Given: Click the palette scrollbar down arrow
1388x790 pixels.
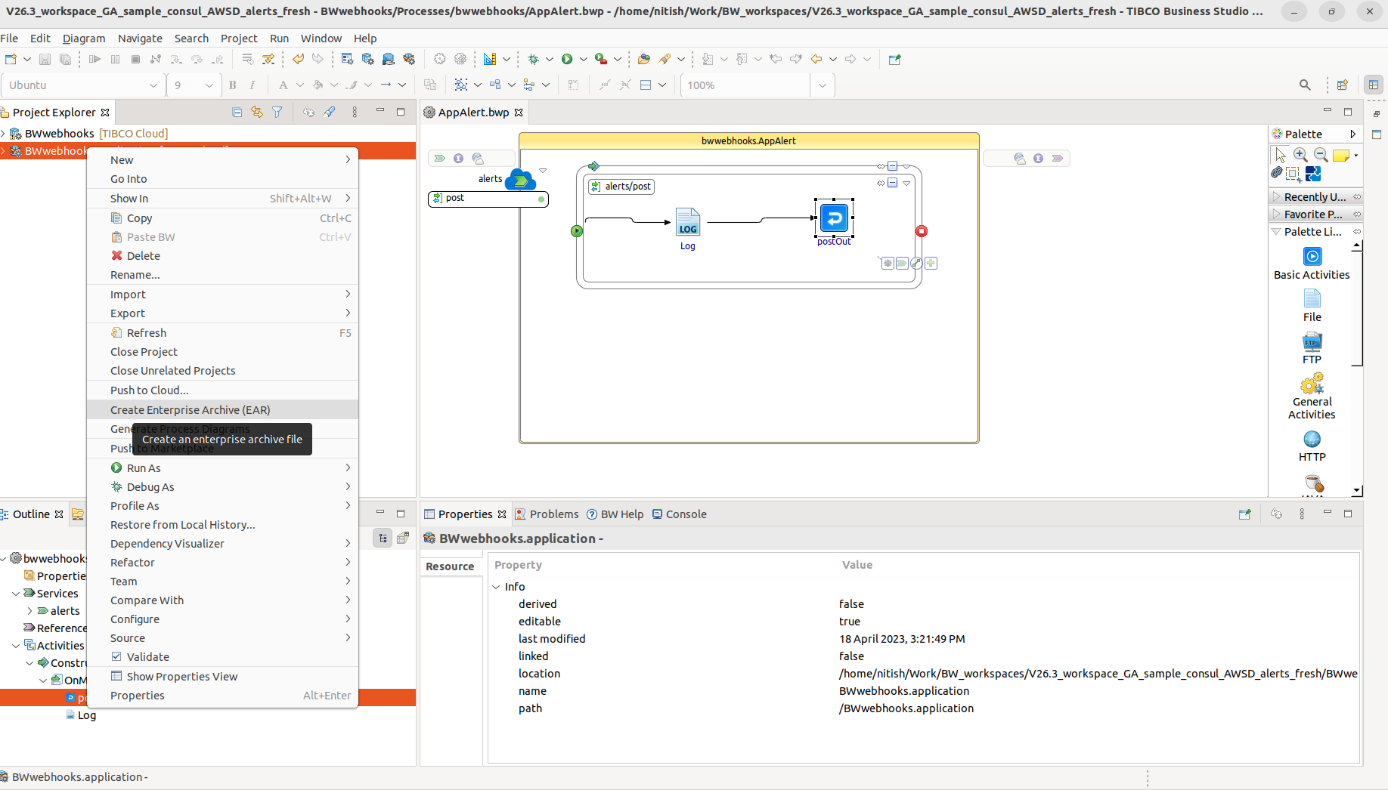Looking at the screenshot, I should click(x=1356, y=490).
